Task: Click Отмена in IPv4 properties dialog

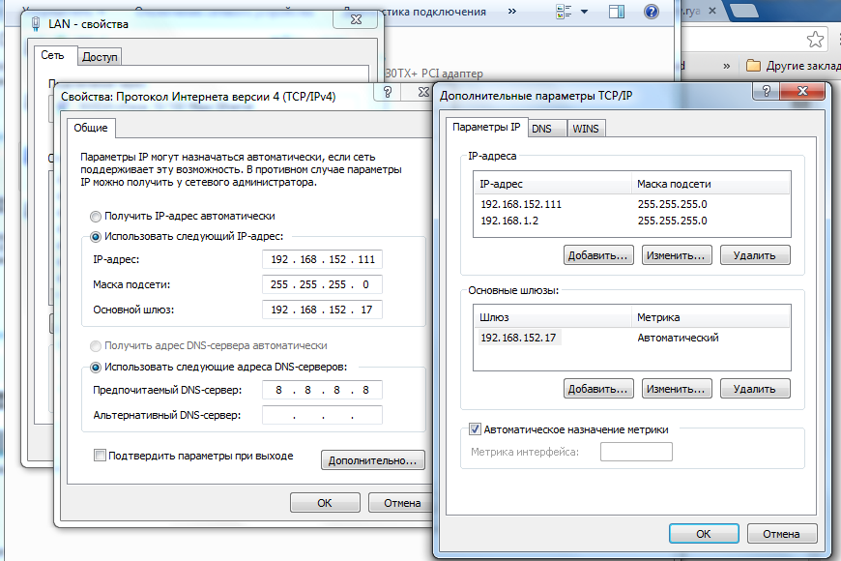Action: 402,503
